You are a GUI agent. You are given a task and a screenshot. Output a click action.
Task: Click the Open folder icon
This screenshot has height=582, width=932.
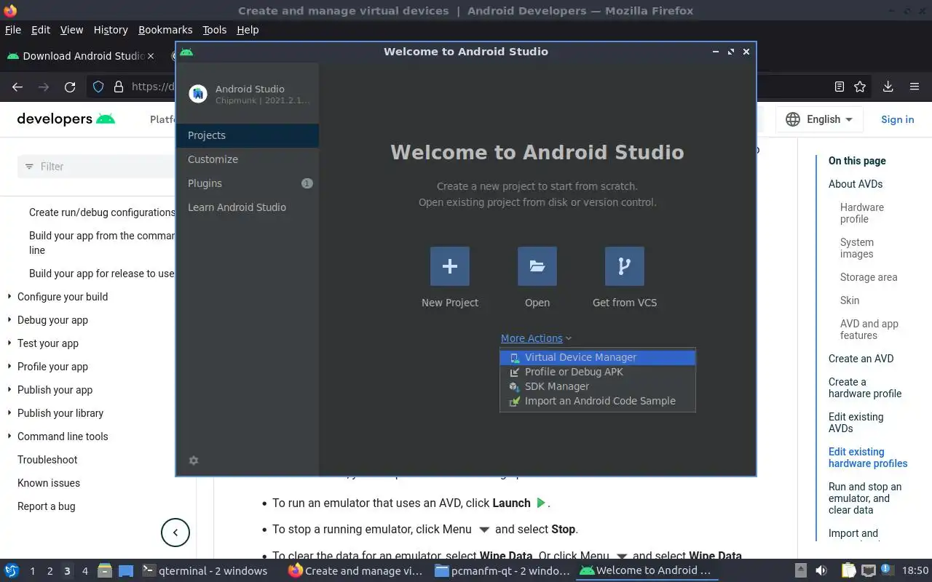click(x=537, y=266)
